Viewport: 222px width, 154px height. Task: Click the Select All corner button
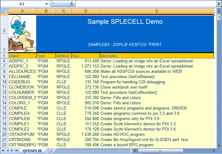tap(4, 11)
